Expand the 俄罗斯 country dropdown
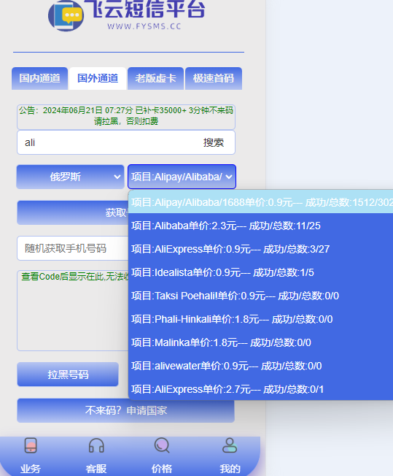The width and height of the screenshot is (393, 476). pos(70,177)
